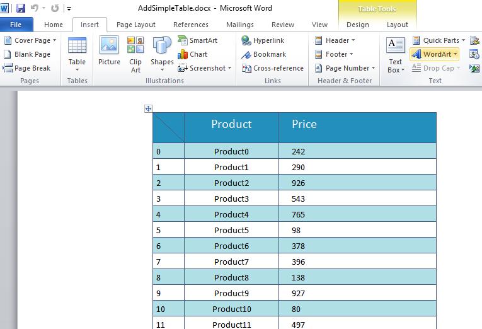
Task: Switch to the Page Layout tab
Action: [x=136, y=25]
